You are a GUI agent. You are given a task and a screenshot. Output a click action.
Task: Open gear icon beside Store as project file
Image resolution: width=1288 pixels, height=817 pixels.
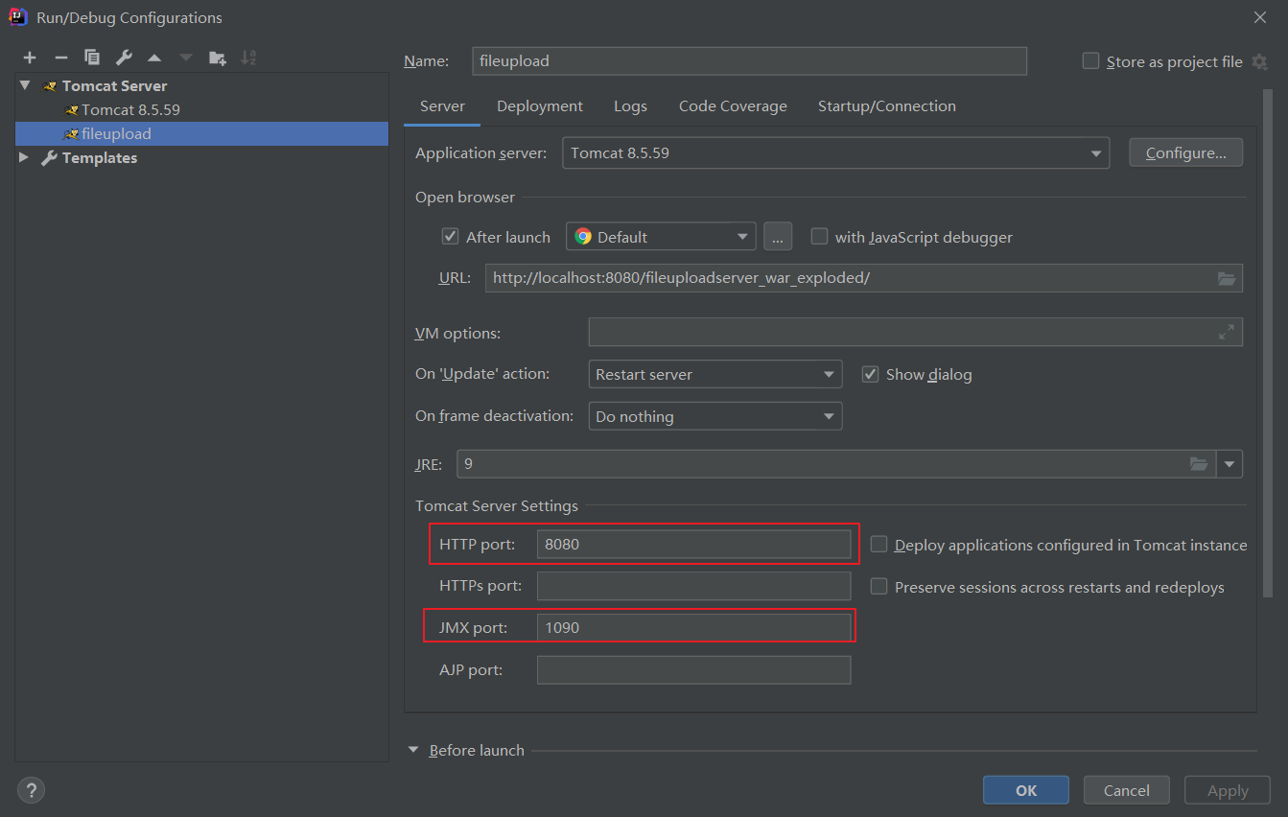pyautogui.click(x=1260, y=61)
